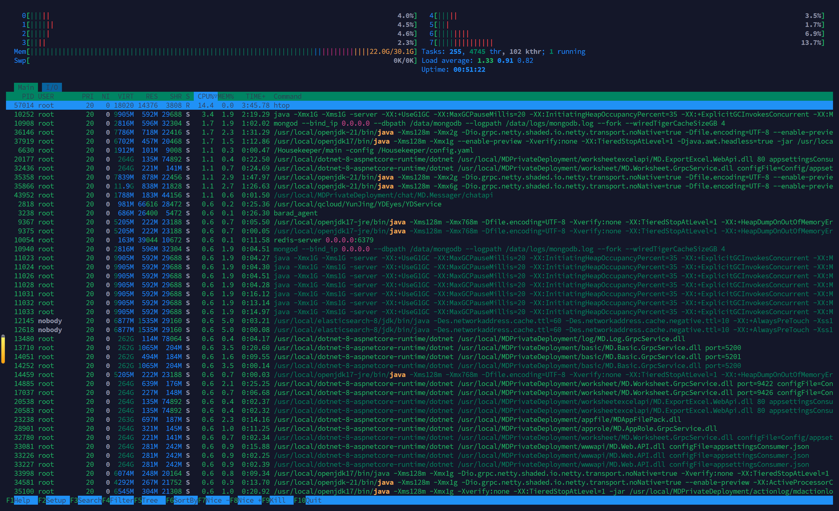This screenshot has height=511, width=839.
Task: Select barad_agent process row PID 3238
Action: pos(419,213)
